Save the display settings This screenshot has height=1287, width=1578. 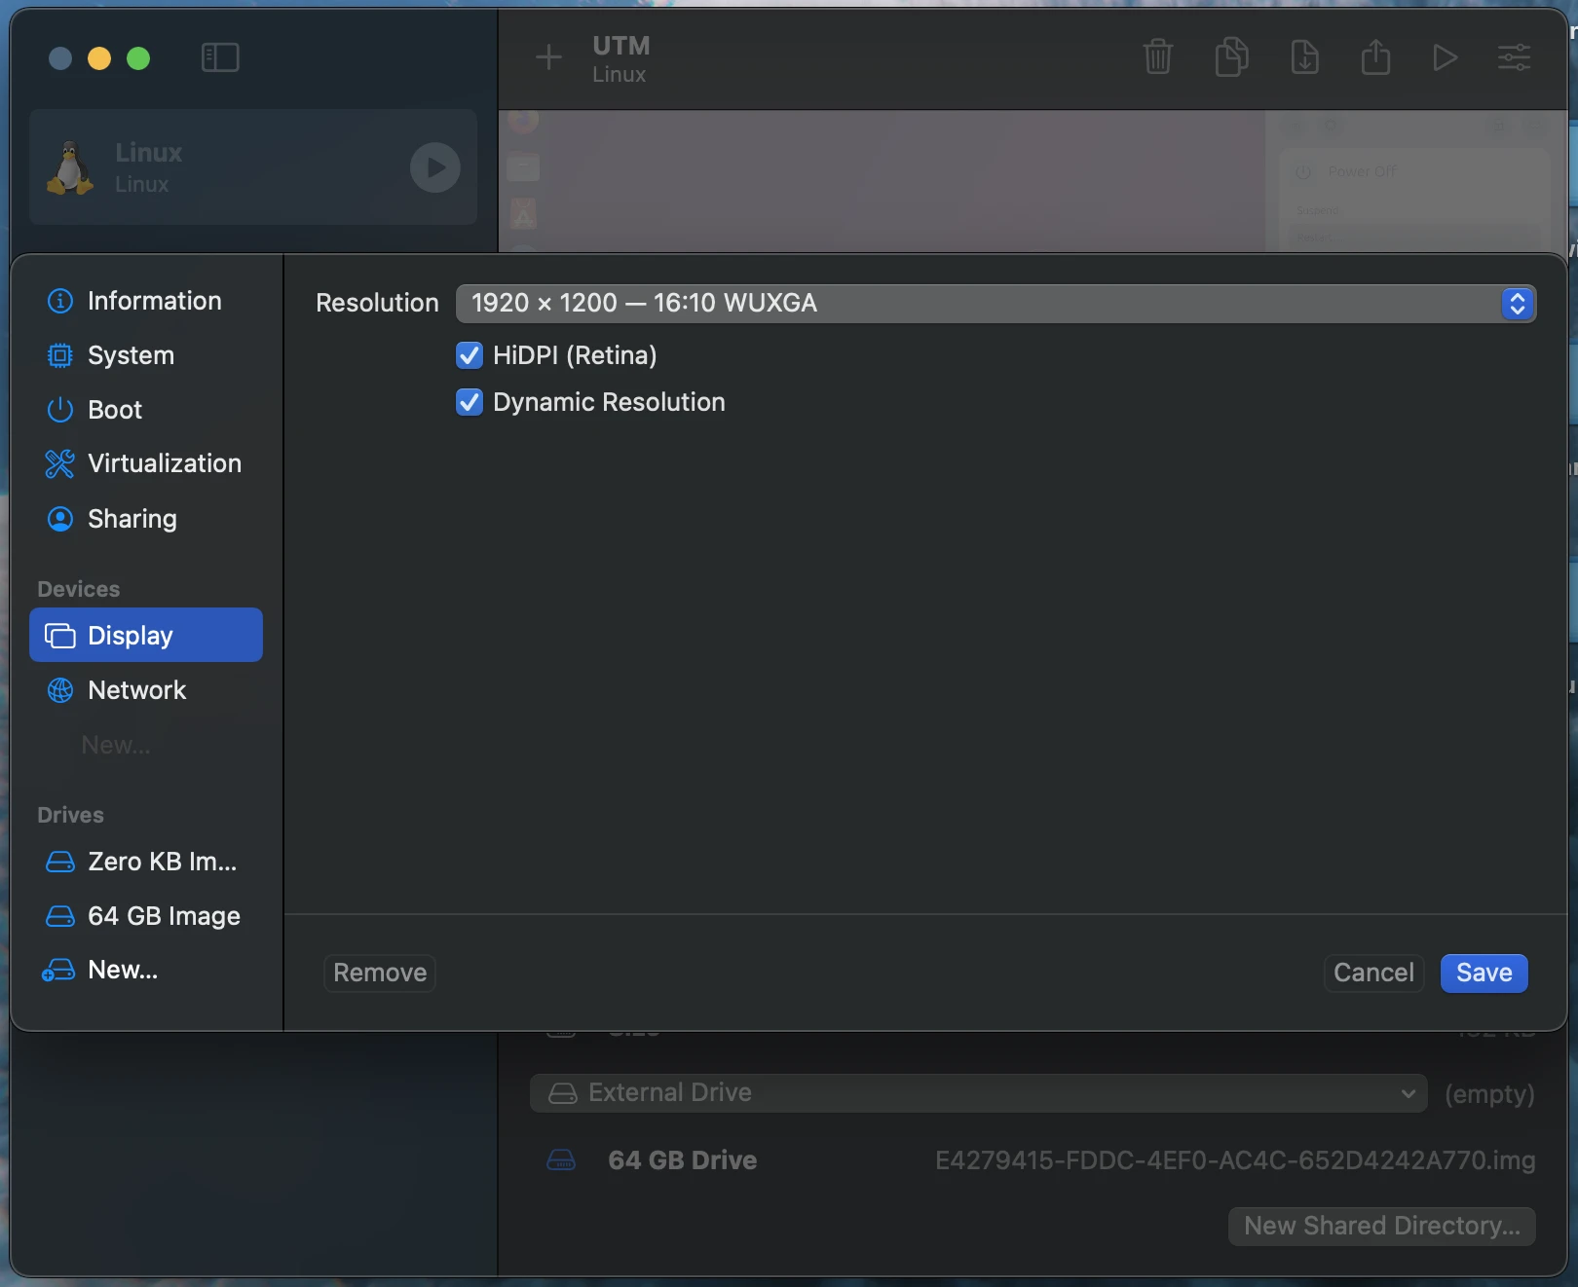pyautogui.click(x=1484, y=973)
